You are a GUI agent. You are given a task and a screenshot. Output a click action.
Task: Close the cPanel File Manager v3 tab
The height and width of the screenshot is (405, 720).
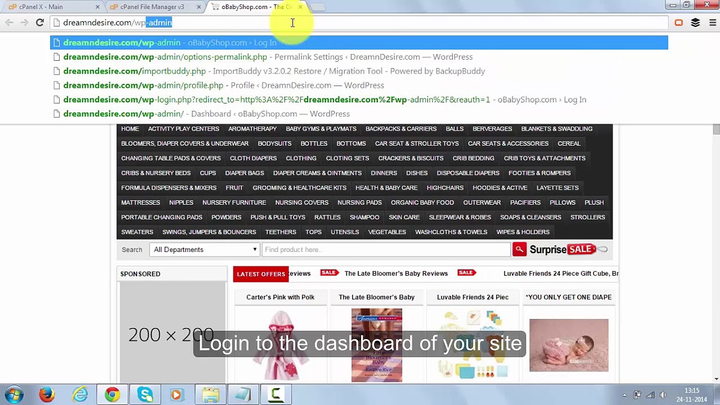[x=199, y=7]
